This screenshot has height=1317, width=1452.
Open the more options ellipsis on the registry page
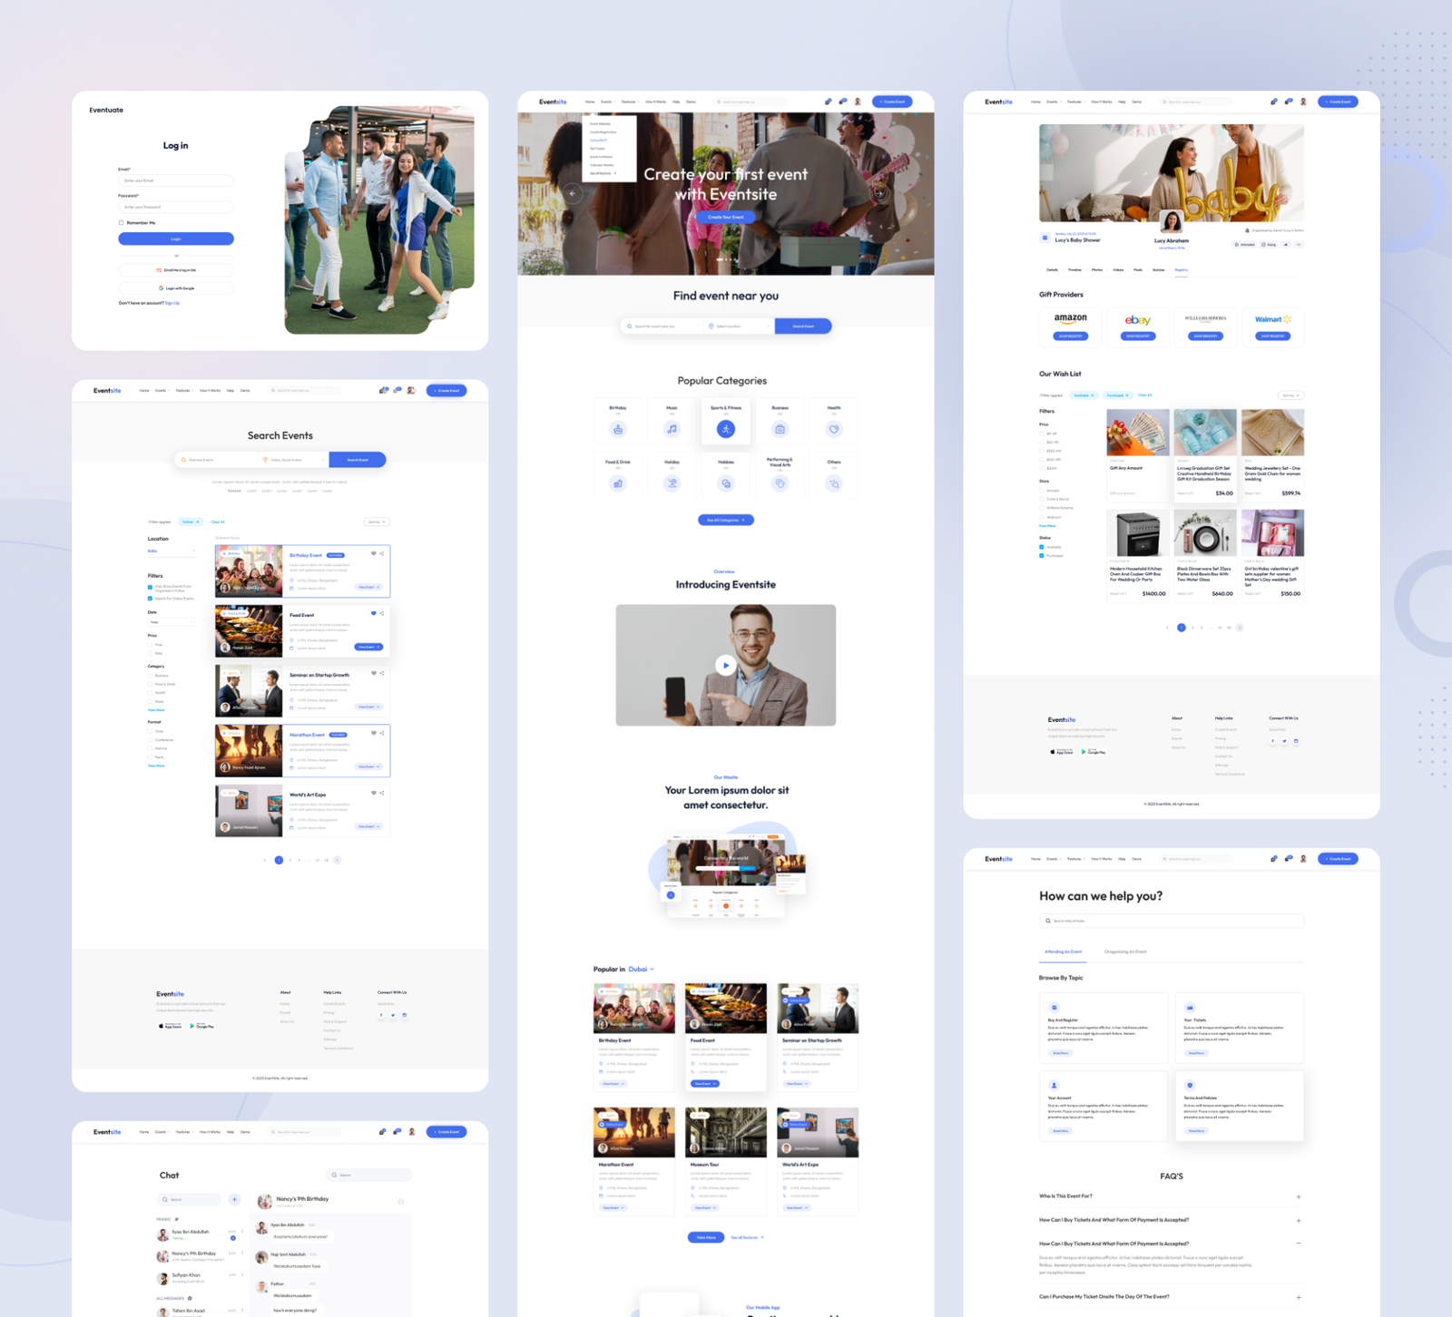1299,244
